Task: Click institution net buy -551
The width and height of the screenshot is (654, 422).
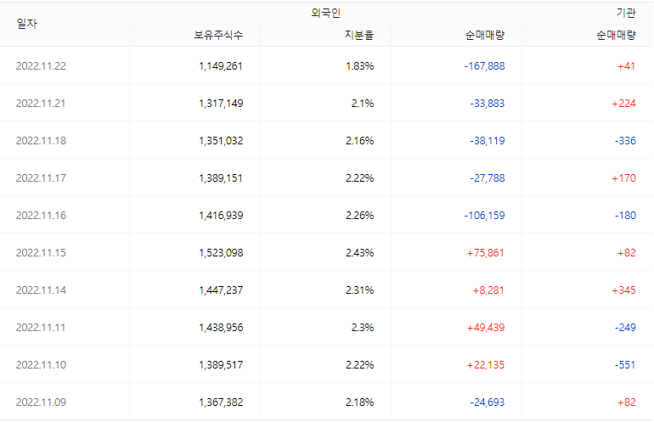Action: [x=625, y=364]
